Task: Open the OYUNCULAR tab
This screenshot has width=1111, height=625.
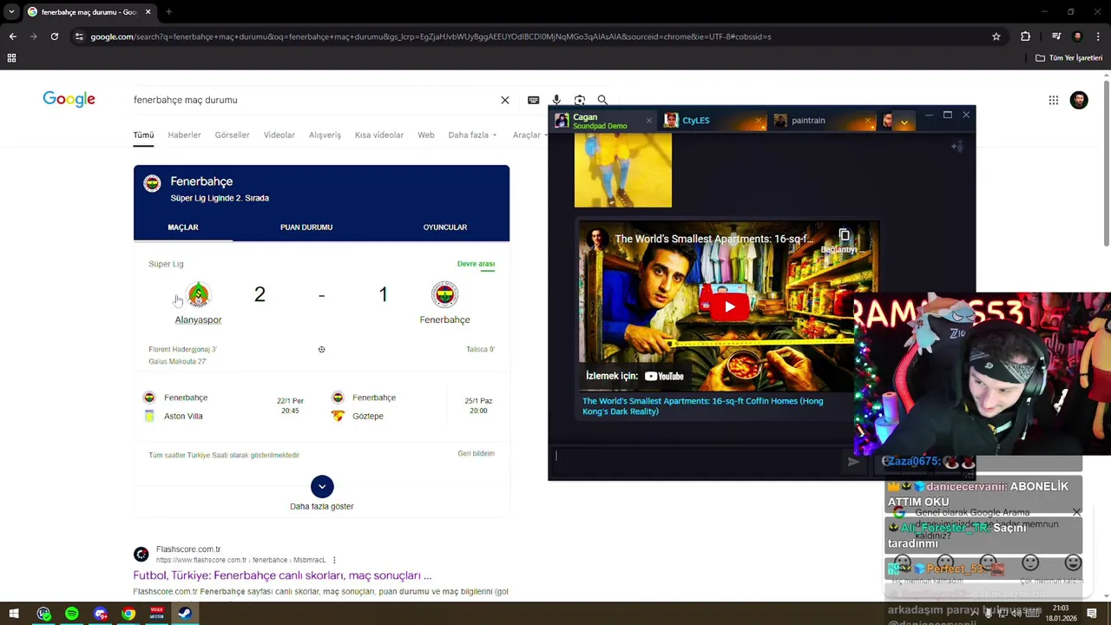Action: pyautogui.click(x=445, y=227)
